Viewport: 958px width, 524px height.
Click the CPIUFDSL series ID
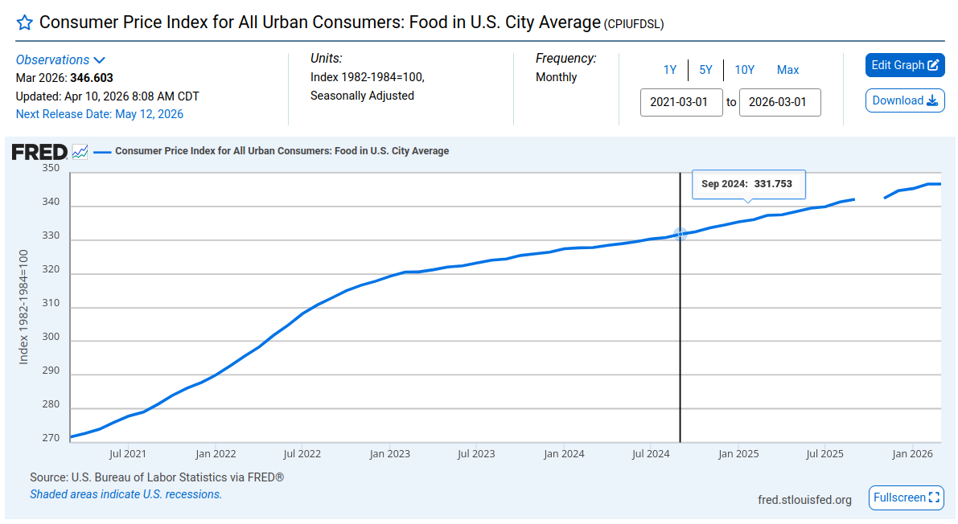pos(634,24)
